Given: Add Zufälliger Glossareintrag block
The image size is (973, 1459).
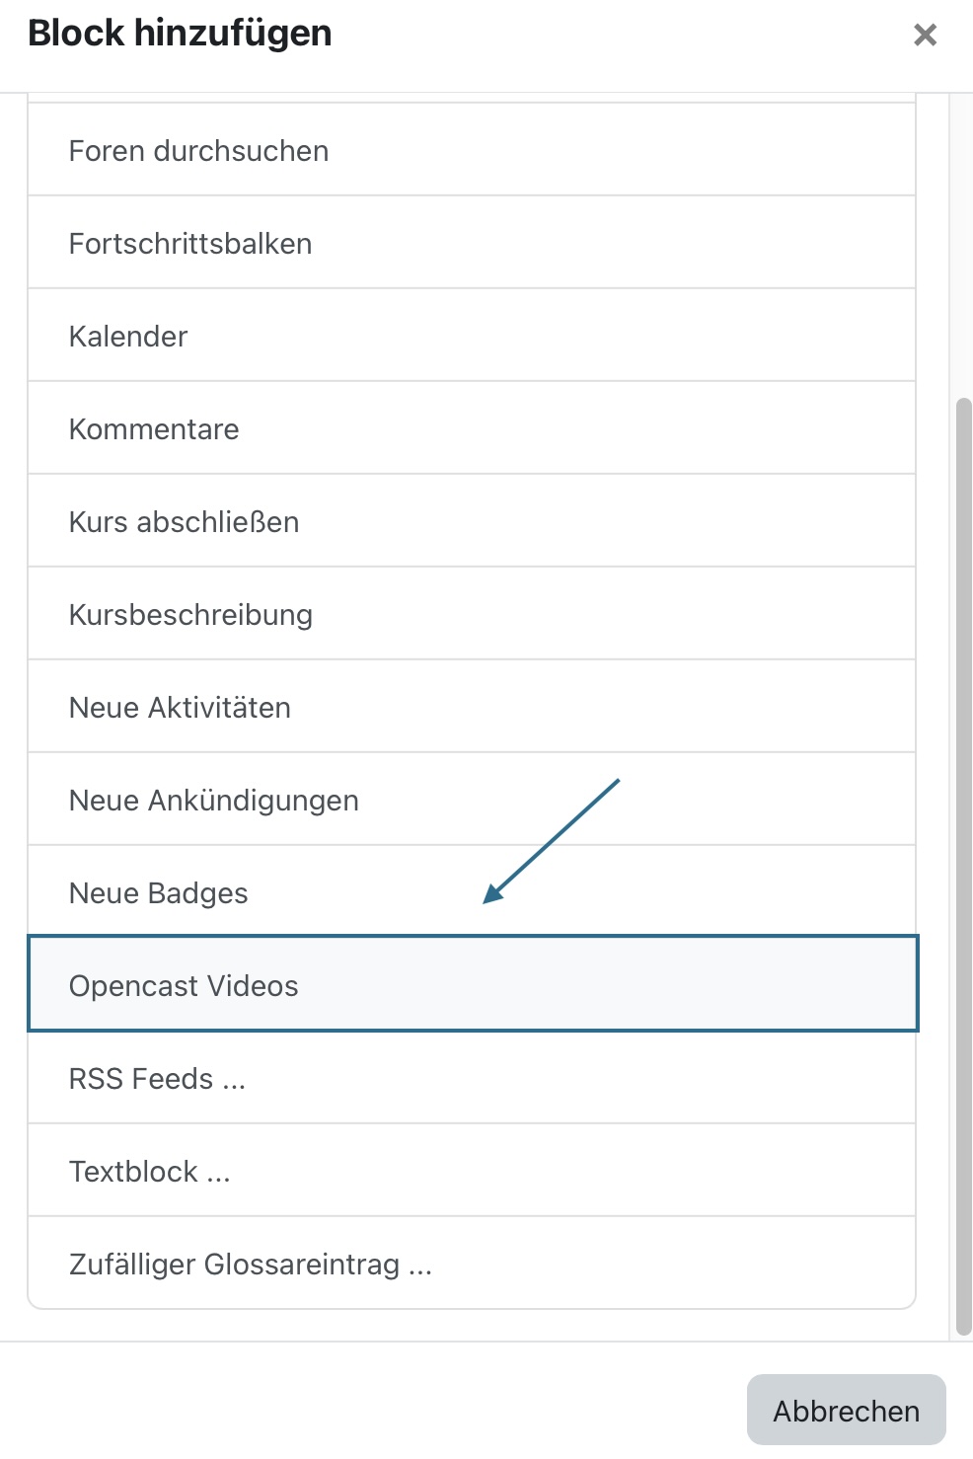Looking at the screenshot, I should click(x=472, y=1264).
